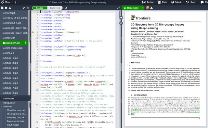Click PDF preview title text
This screenshot has width=208, height=128.
(x=158, y=26)
